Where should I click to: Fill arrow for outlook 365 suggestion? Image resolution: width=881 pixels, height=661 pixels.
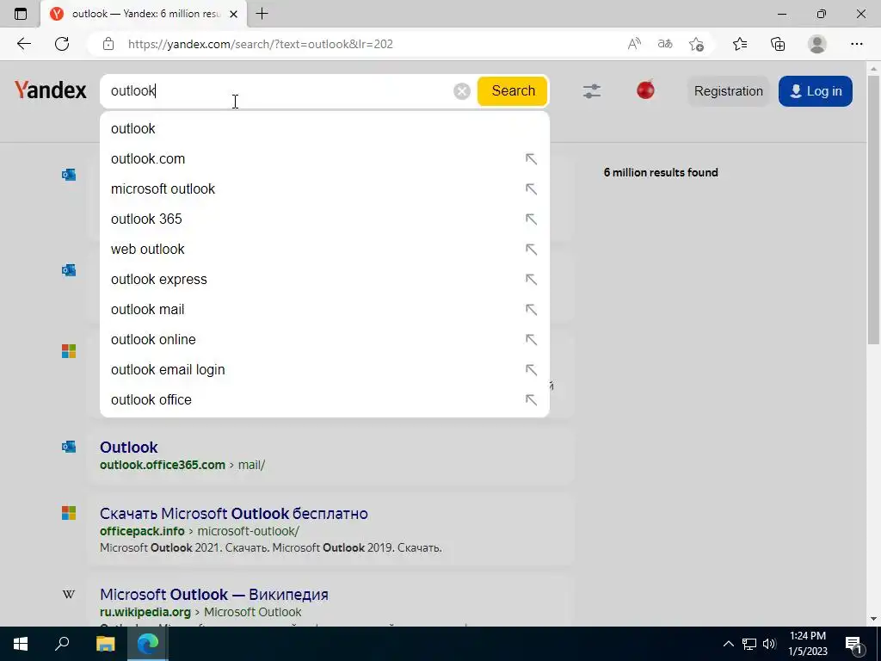(531, 219)
